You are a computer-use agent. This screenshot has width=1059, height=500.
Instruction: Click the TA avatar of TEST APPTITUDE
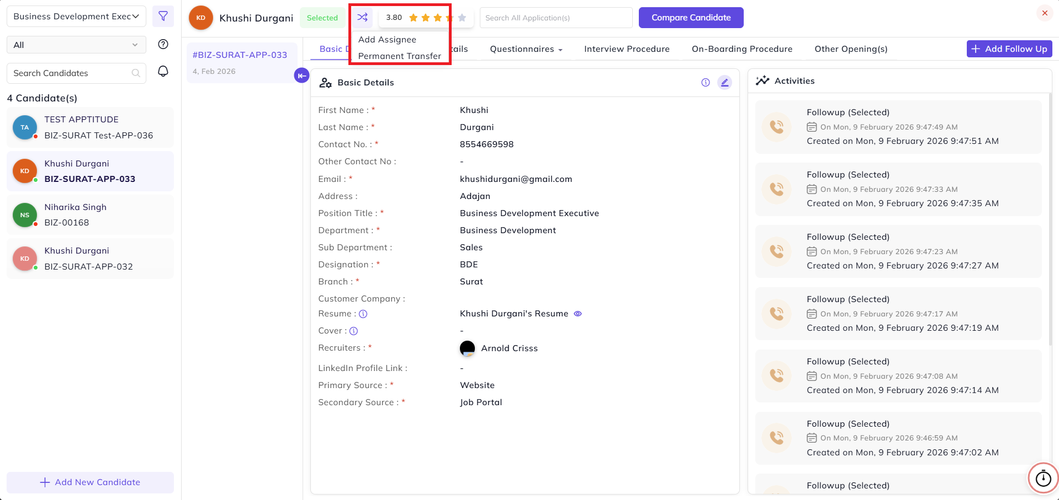pos(25,127)
